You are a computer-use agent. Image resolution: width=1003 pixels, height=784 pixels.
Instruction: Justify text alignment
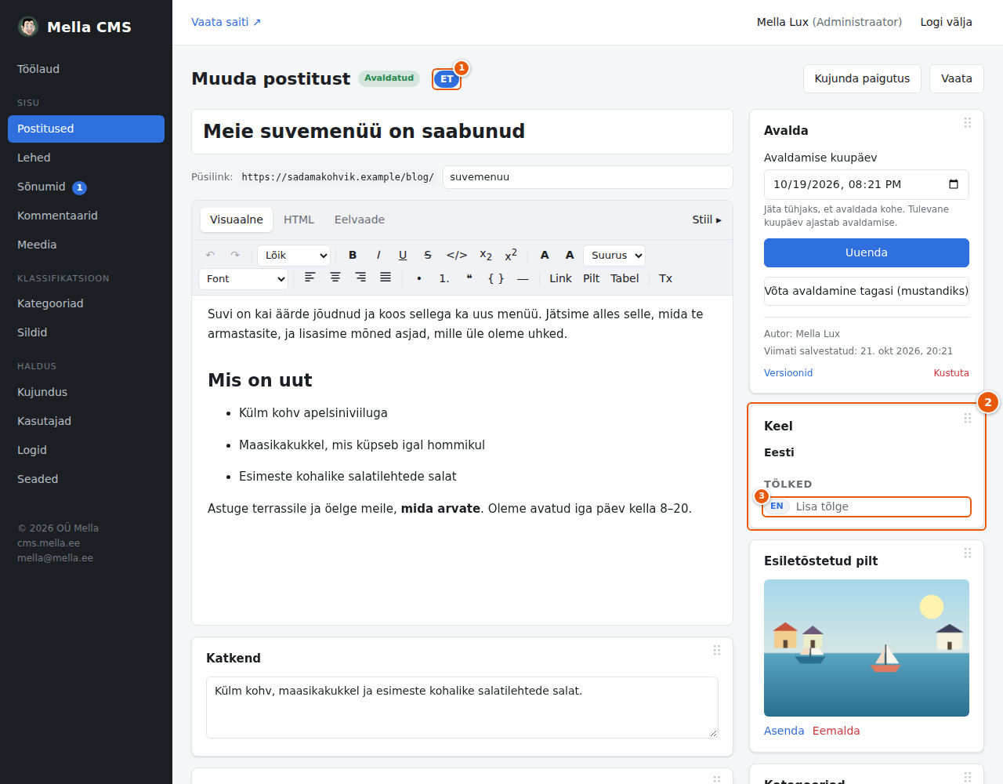386,278
